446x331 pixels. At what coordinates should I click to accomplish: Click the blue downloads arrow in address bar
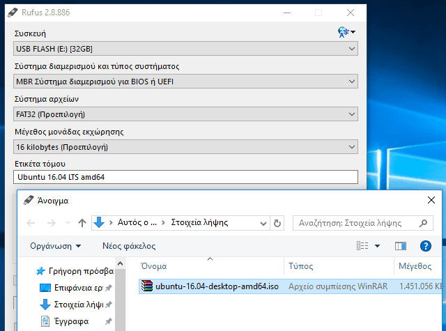point(99,223)
